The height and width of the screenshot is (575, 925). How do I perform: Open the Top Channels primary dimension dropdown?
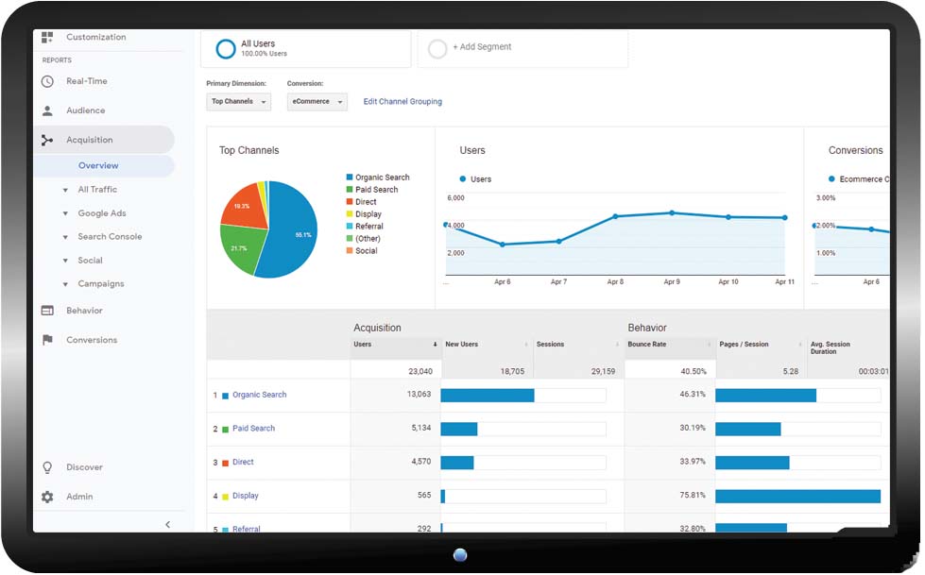(x=238, y=102)
